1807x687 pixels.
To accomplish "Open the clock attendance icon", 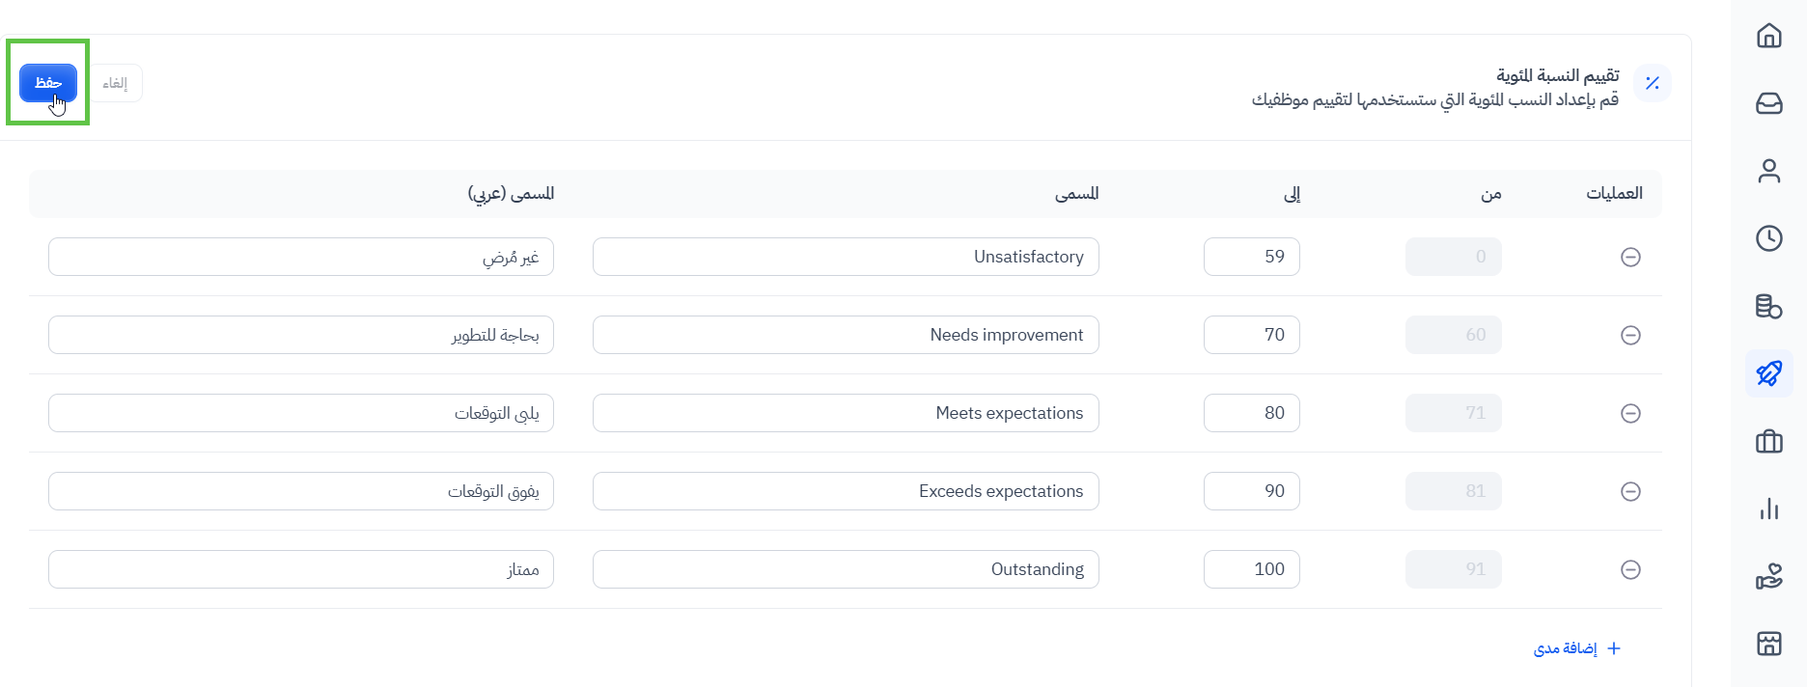I will pyautogui.click(x=1768, y=238).
